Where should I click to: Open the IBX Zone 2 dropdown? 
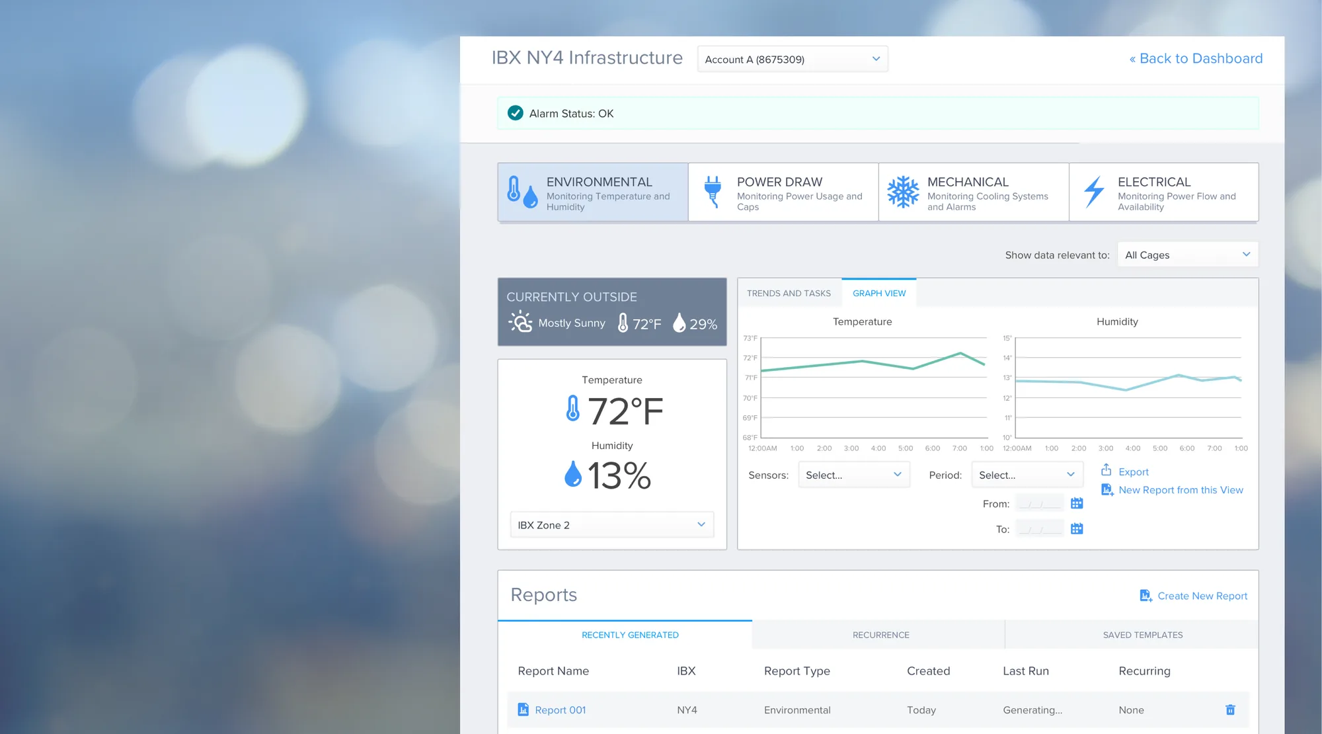click(x=612, y=524)
